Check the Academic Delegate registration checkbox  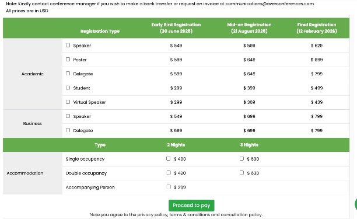coord(68,74)
